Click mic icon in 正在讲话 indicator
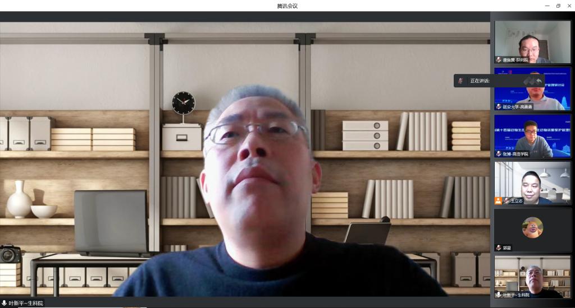Image resolution: width=575 pixels, height=308 pixels. 460,81
